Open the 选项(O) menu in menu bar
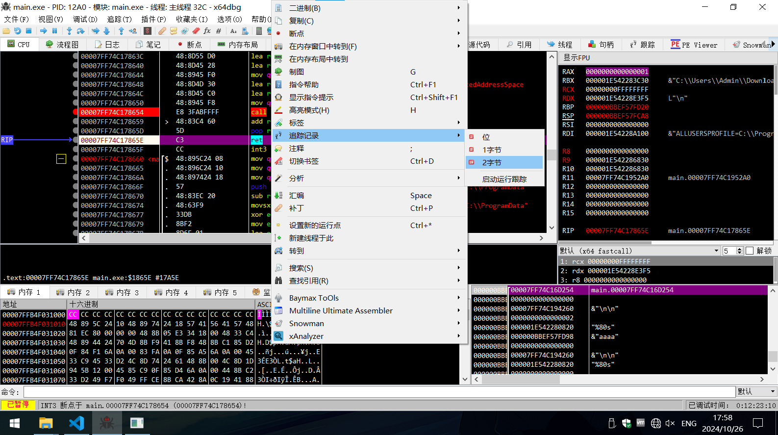 [x=229, y=19]
